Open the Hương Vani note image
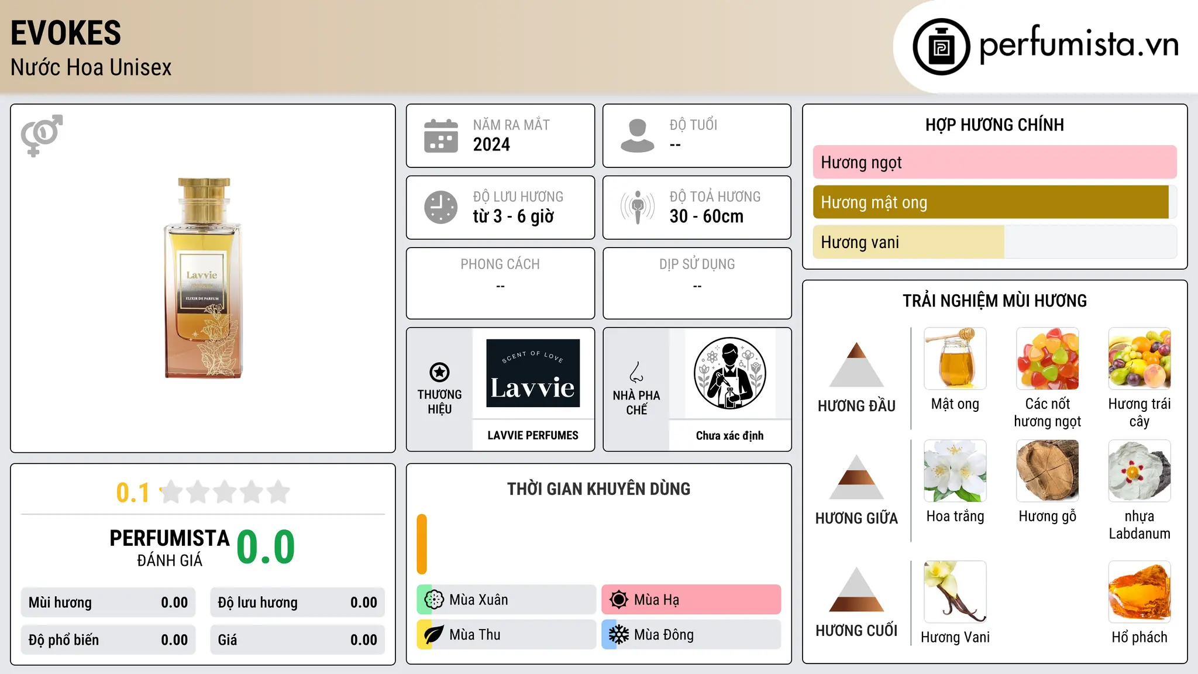This screenshot has height=674, width=1198. click(955, 592)
